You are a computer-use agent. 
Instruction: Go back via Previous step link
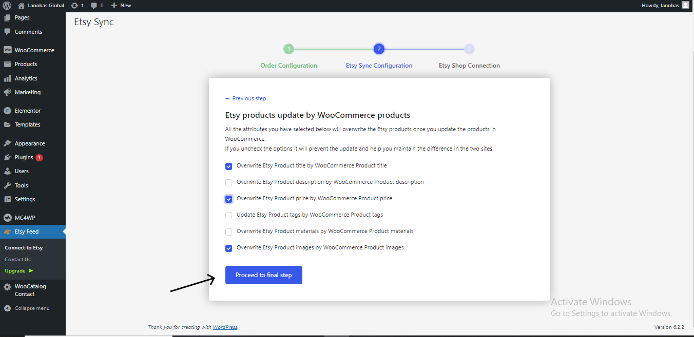(x=246, y=98)
